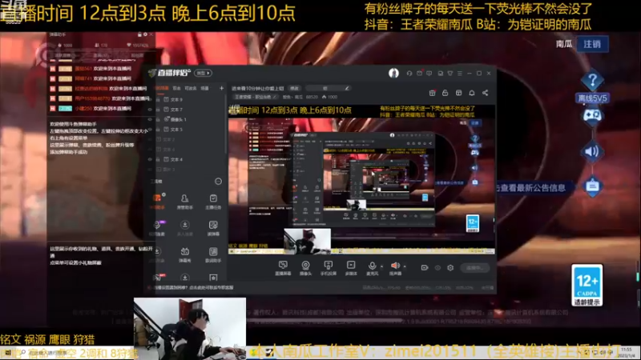Open the mail icon in title bar
The width and height of the screenshot is (641, 360).
click(x=419, y=73)
